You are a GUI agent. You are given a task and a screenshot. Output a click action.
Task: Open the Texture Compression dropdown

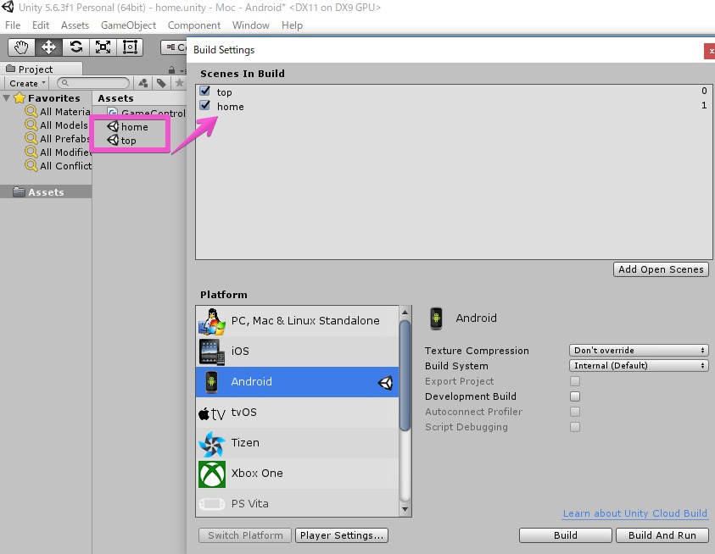coord(638,351)
